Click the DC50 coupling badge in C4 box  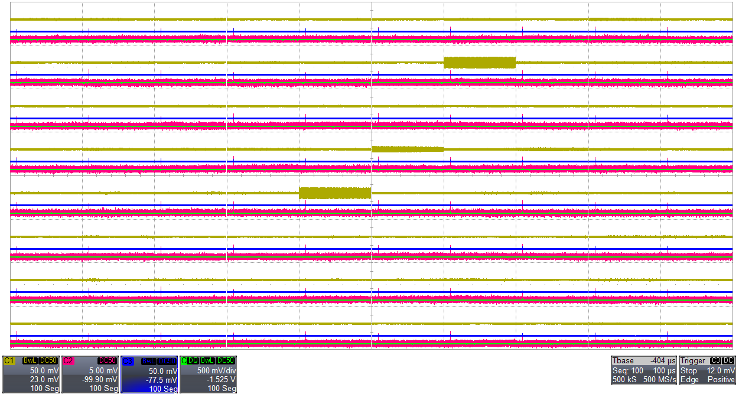click(x=225, y=360)
